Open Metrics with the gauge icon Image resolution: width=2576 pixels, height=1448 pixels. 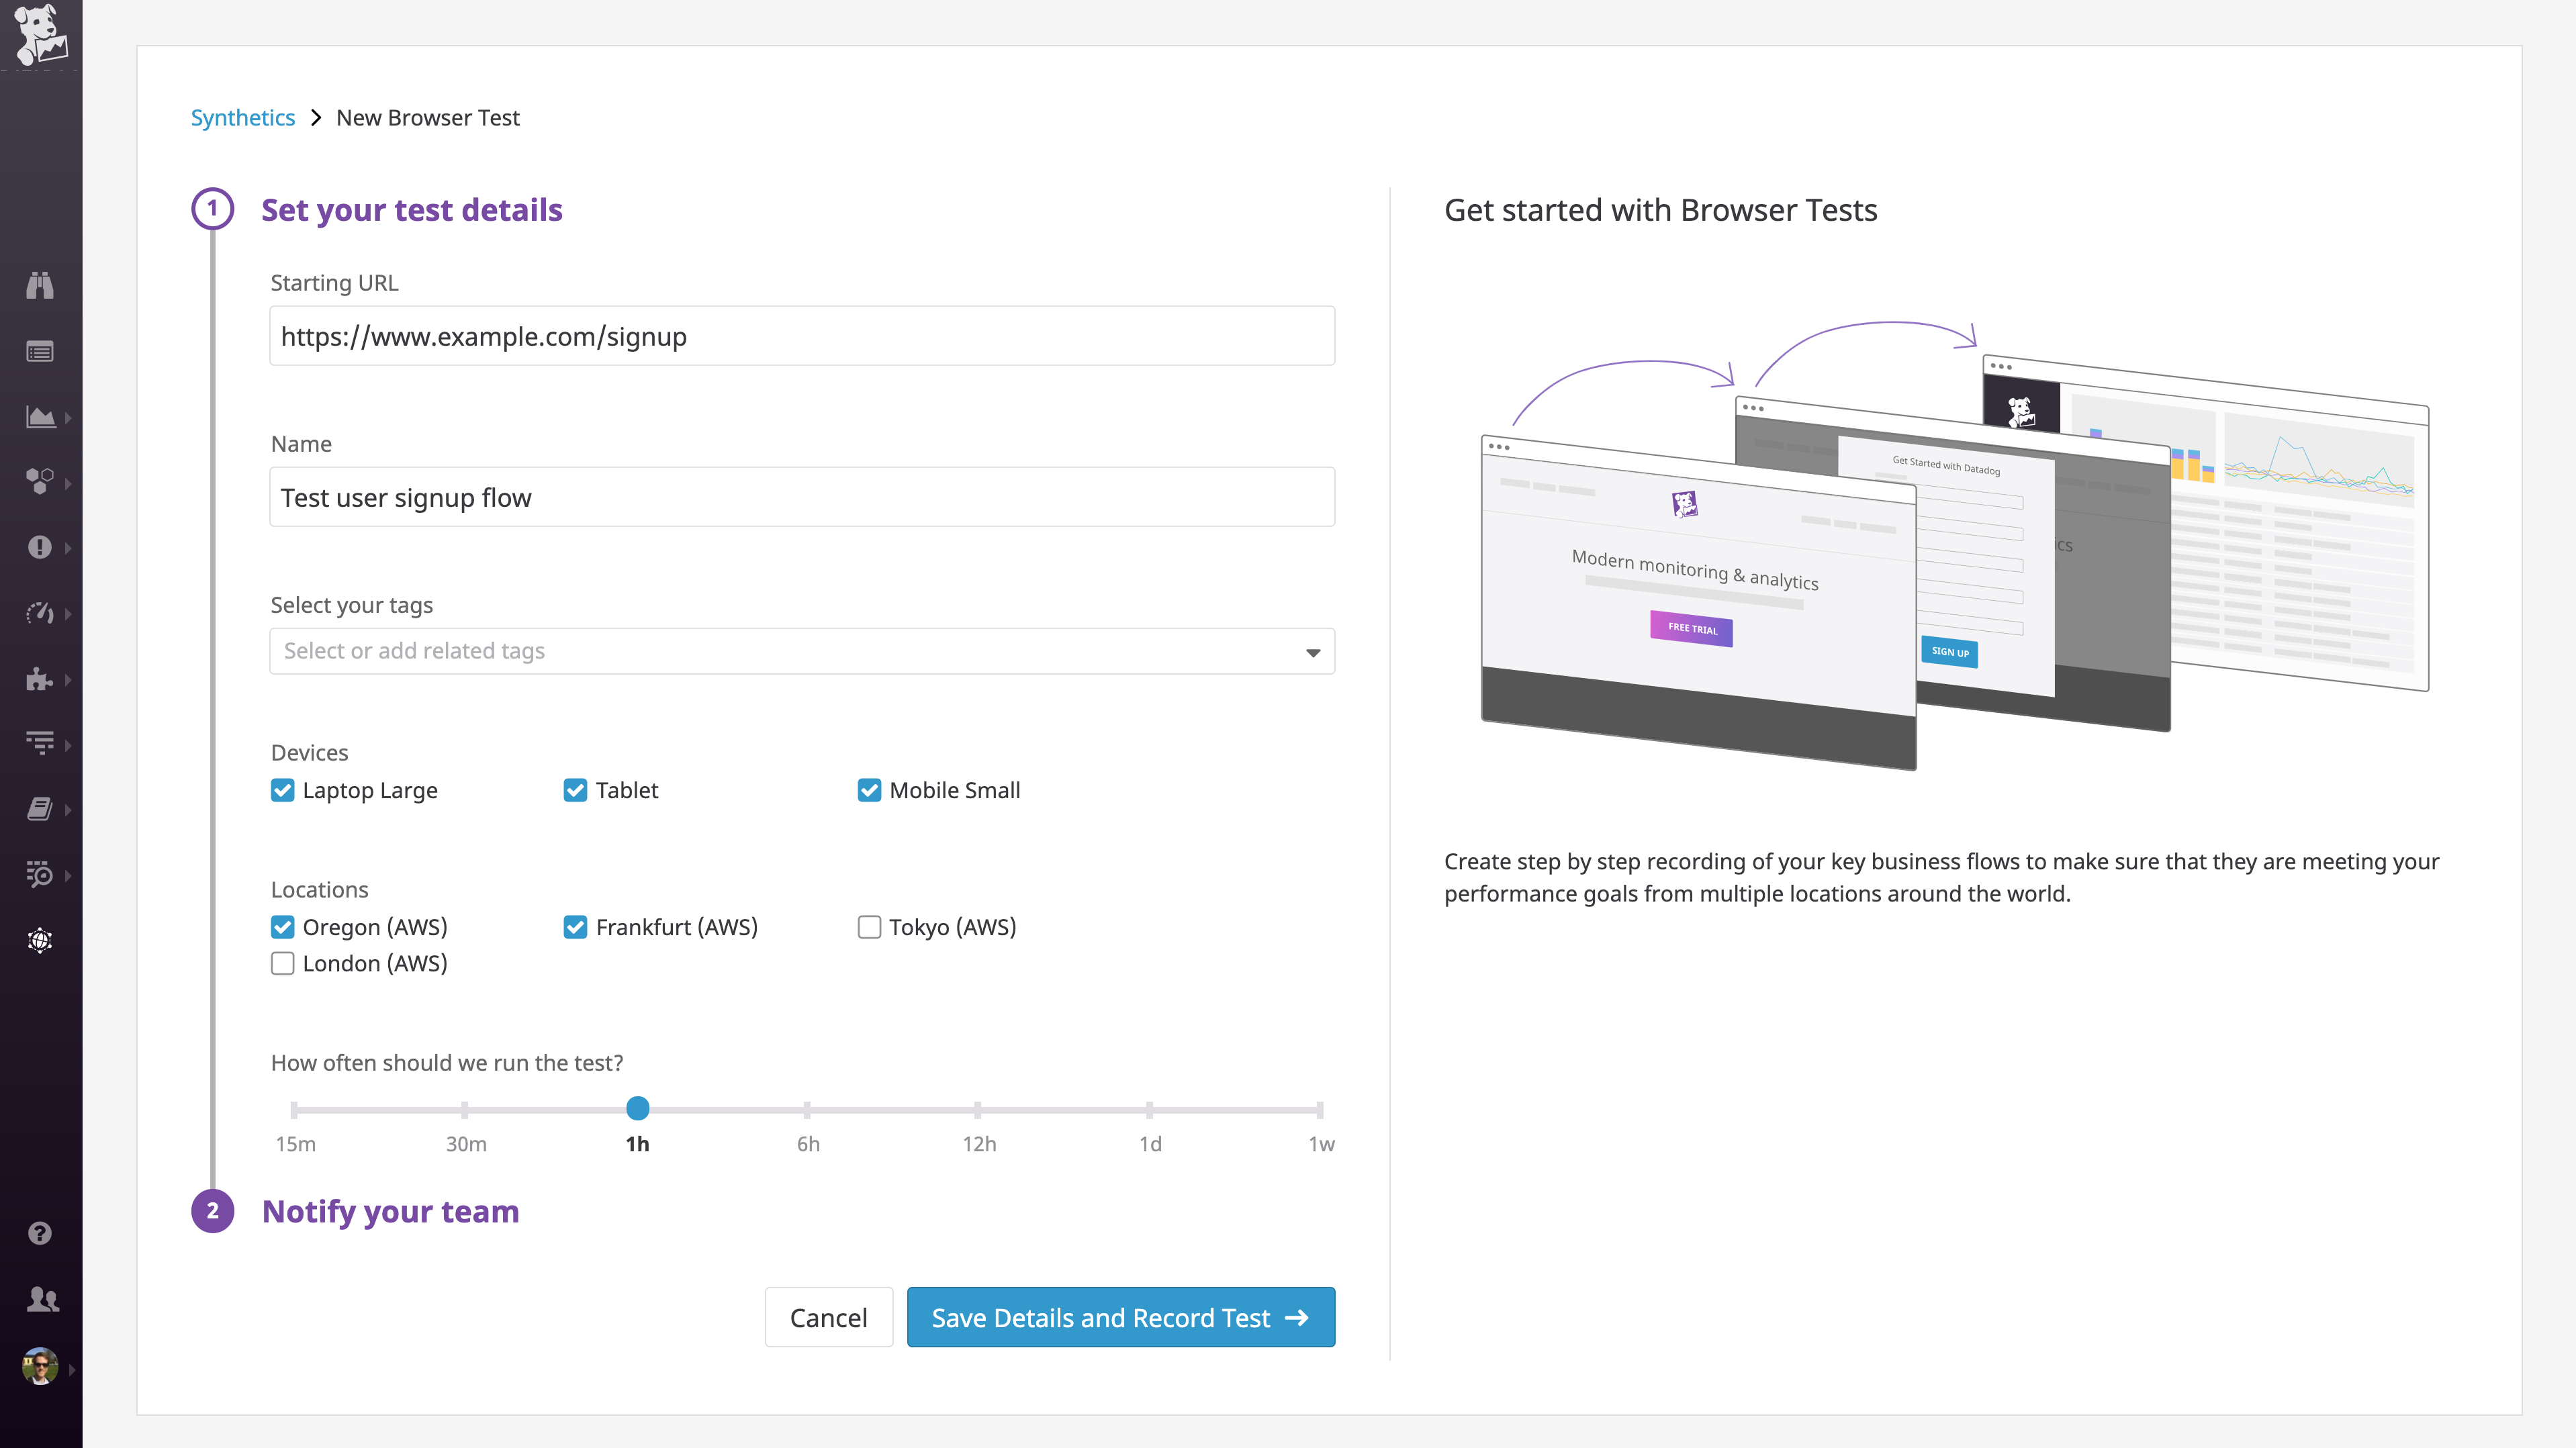40,613
